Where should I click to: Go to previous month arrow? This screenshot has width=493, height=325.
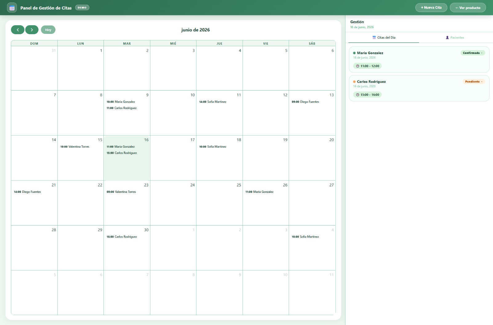point(18,30)
